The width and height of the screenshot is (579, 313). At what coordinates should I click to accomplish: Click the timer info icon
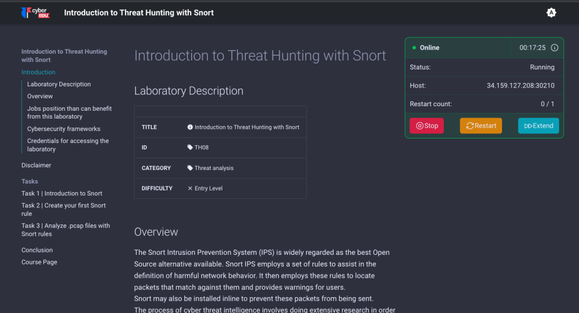tap(554, 47)
